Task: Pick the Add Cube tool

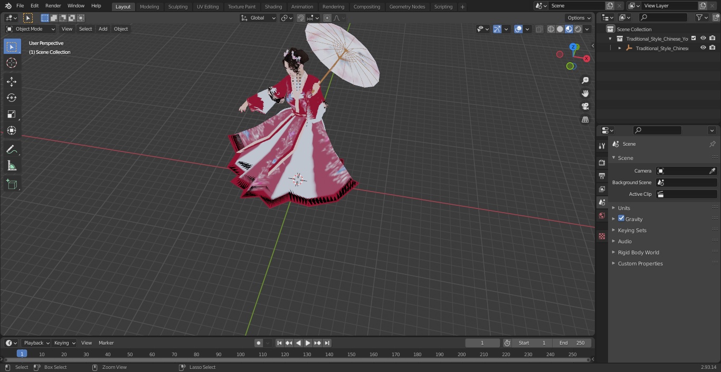Action: click(12, 185)
